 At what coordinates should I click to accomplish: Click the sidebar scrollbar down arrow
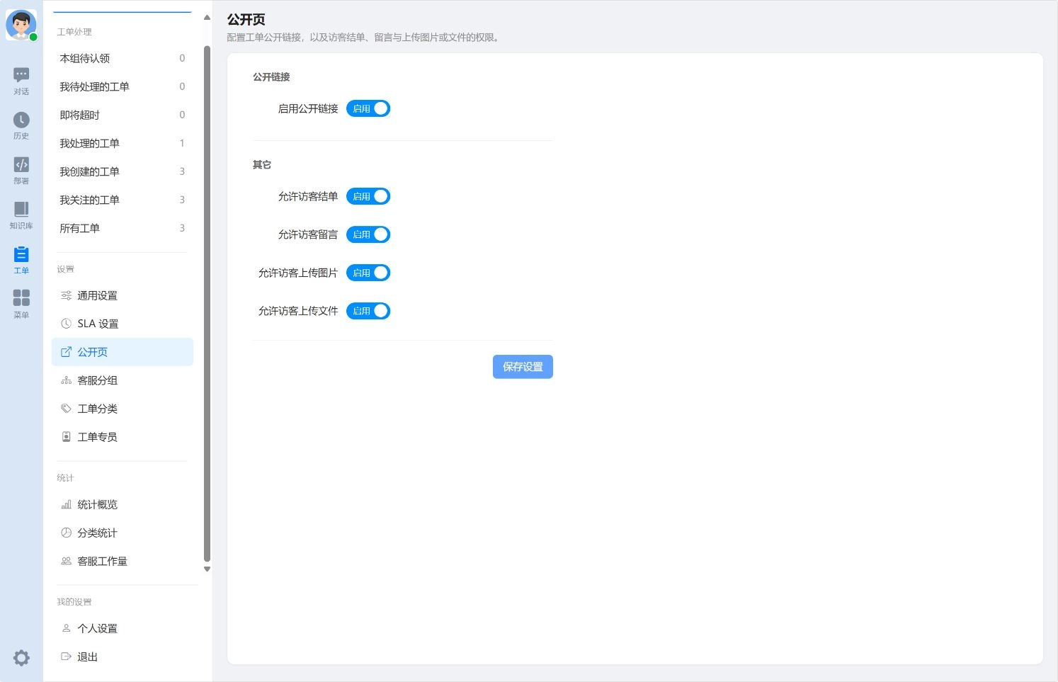click(207, 569)
